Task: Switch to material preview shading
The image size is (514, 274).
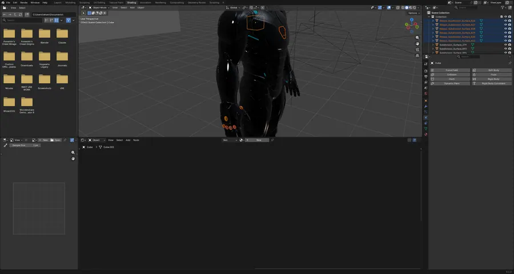Action: point(411,7)
